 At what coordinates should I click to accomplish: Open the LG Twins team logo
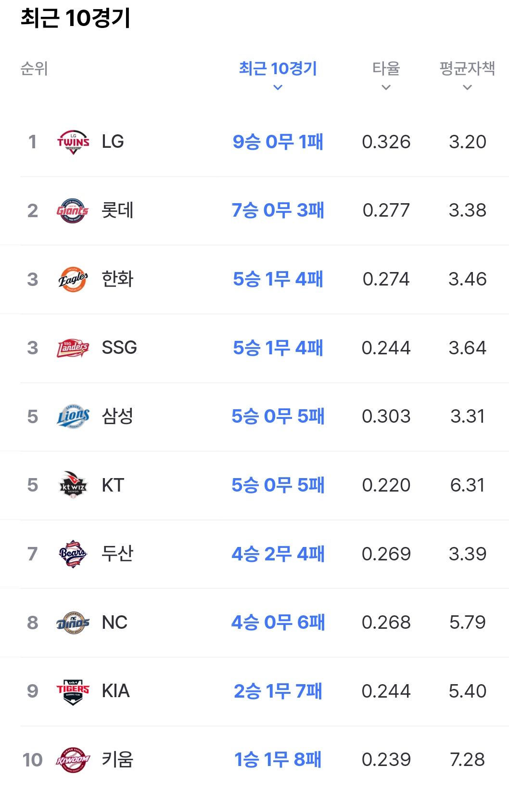pyautogui.click(x=73, y=142)
